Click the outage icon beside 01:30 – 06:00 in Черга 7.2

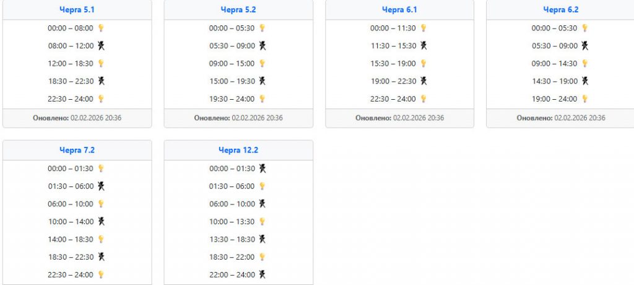pyautogui.click(x=101, y=186)
